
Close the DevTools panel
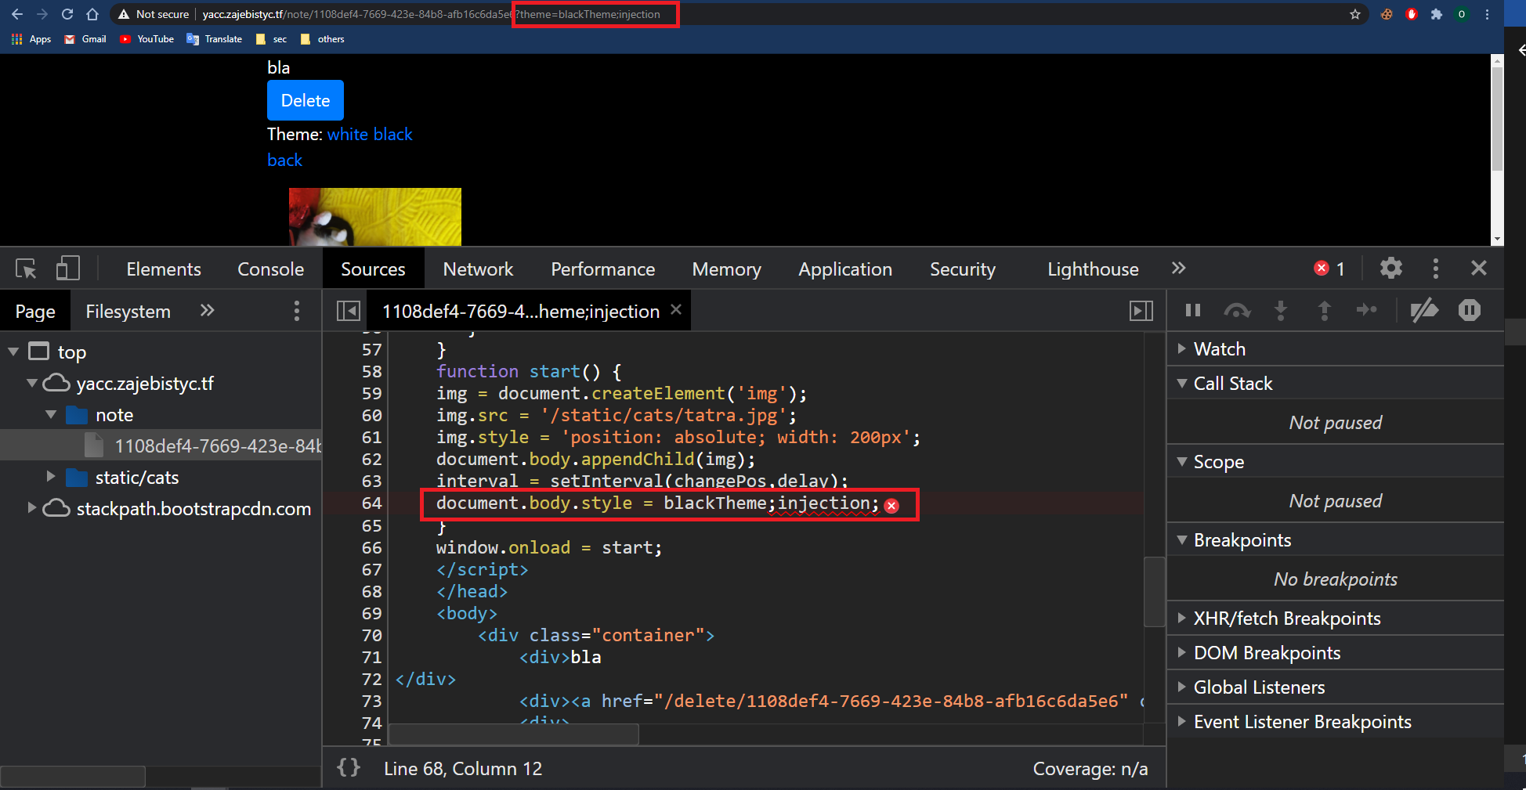pos(1478,269)
